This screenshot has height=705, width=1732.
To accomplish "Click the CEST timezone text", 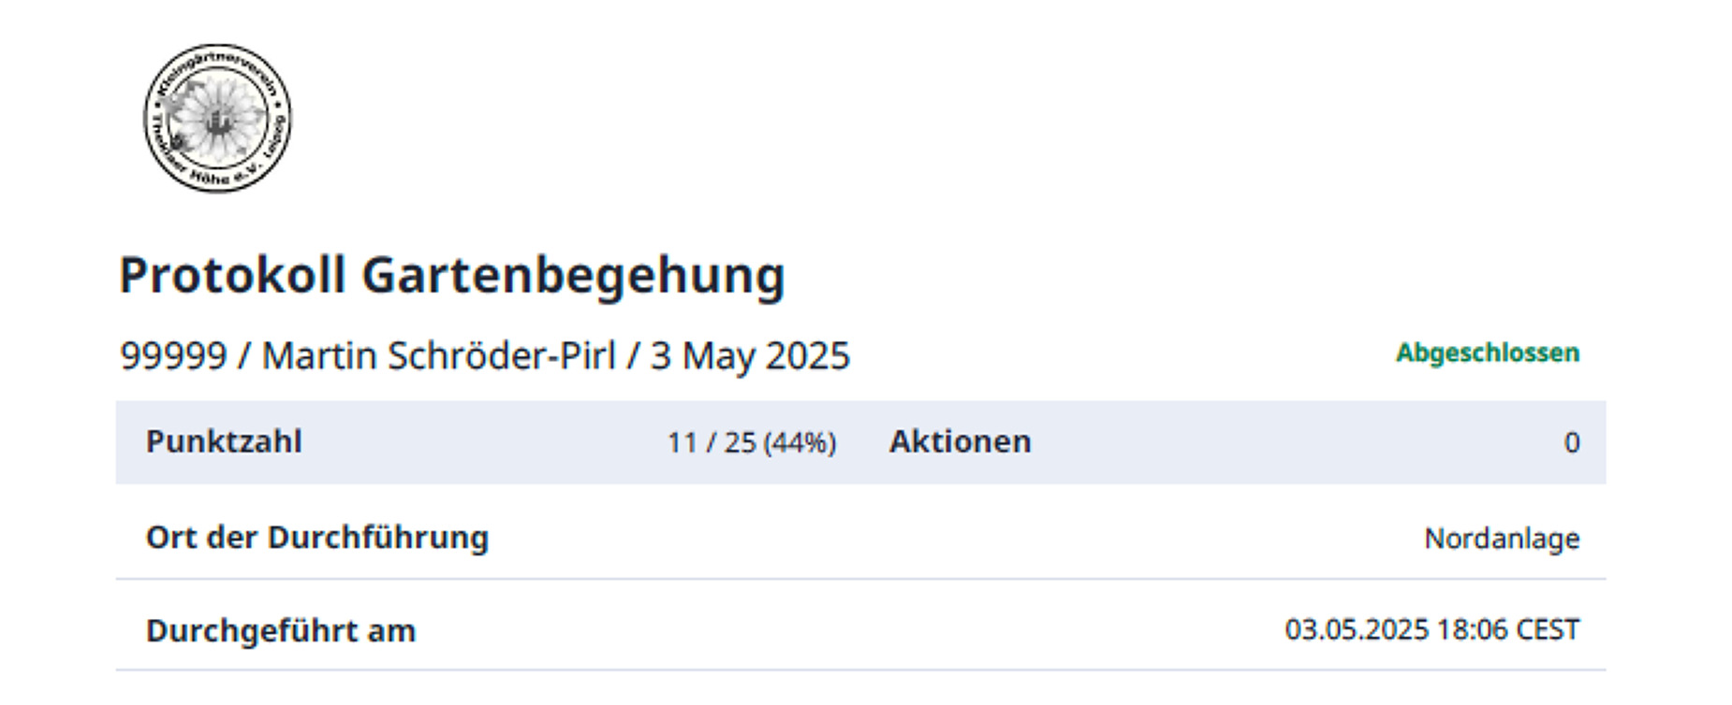I will coord(1548,630).
